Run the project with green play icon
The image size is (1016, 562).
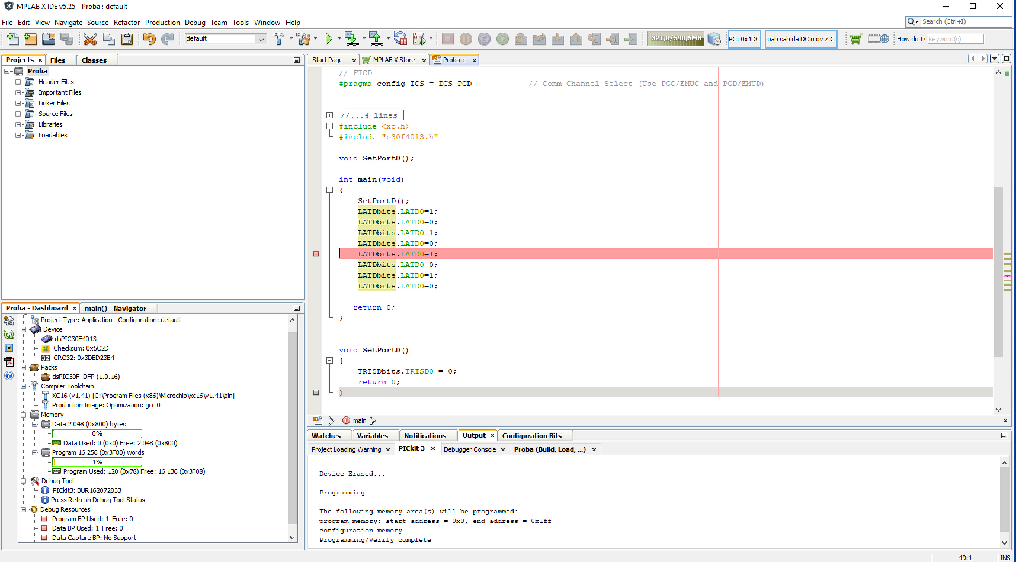tap(329, 39)
